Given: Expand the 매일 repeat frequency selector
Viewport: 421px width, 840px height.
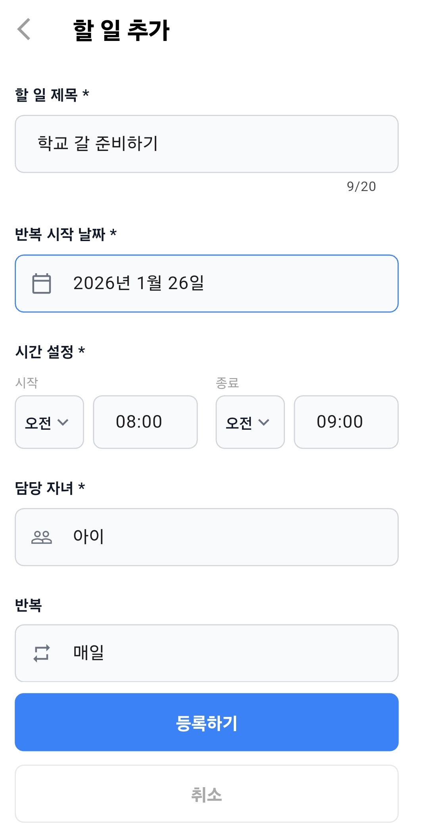Looking at the screenshot, I should click(x=207, y=653).
